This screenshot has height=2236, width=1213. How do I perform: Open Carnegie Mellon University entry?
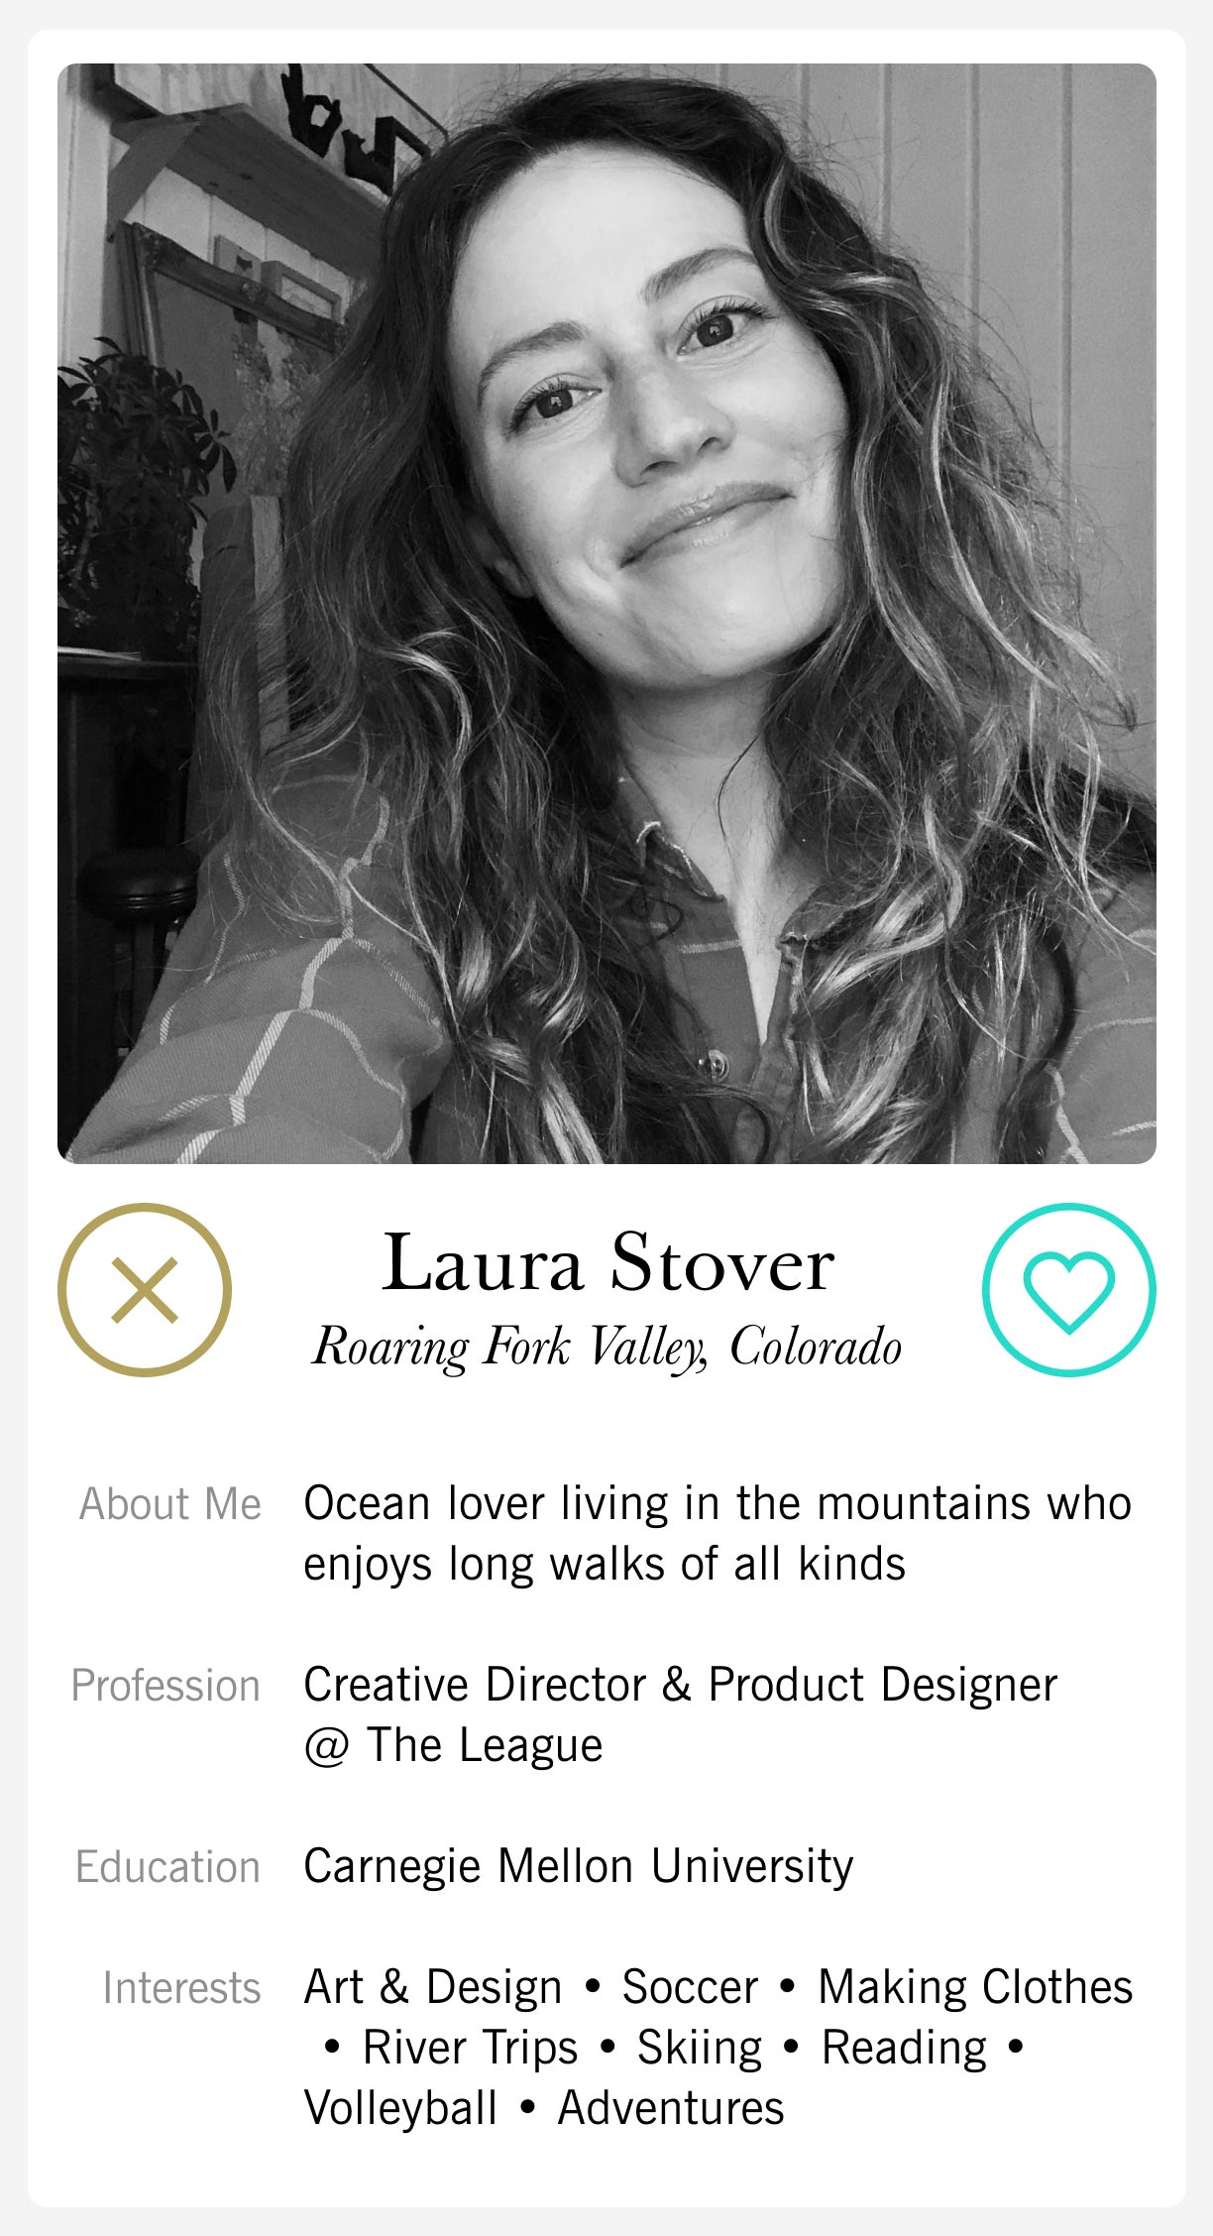pos(578,1866)
